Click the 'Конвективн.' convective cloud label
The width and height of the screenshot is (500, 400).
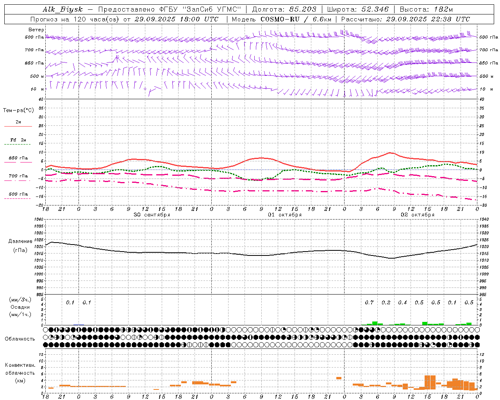click(x=20, y=365)
